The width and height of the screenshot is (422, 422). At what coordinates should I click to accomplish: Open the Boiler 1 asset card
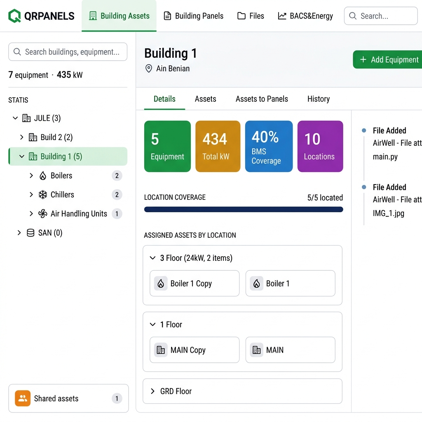291,284
